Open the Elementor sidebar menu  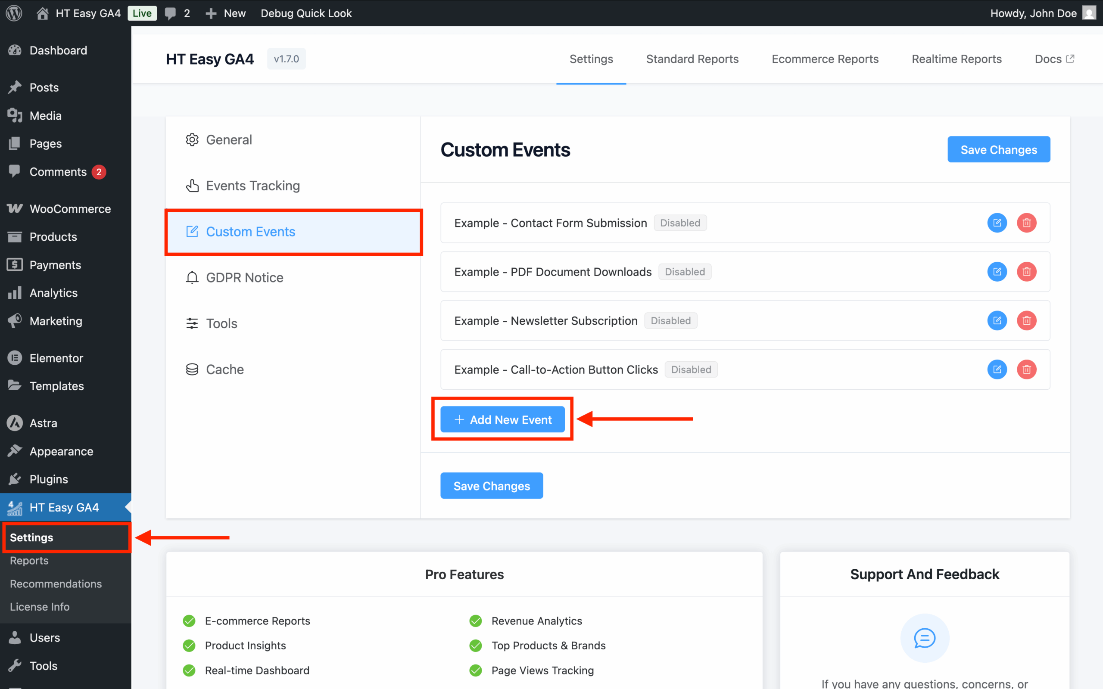(x=56, y=358)
